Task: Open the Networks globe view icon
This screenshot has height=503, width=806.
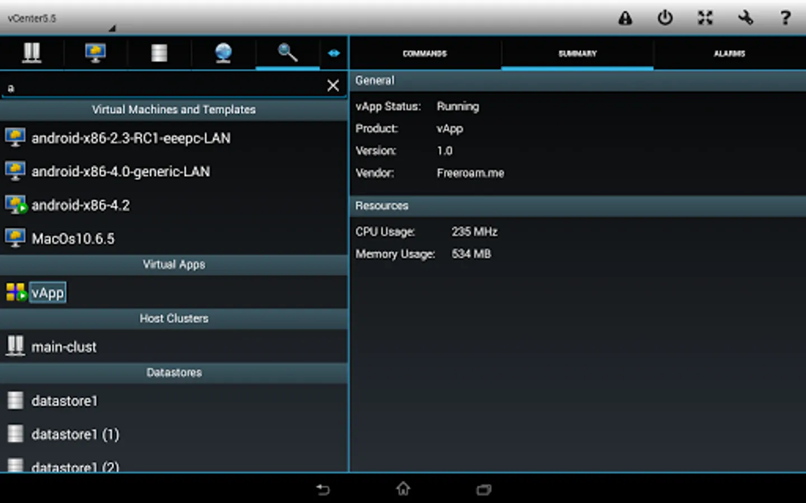Action: [x=223, y=53]
